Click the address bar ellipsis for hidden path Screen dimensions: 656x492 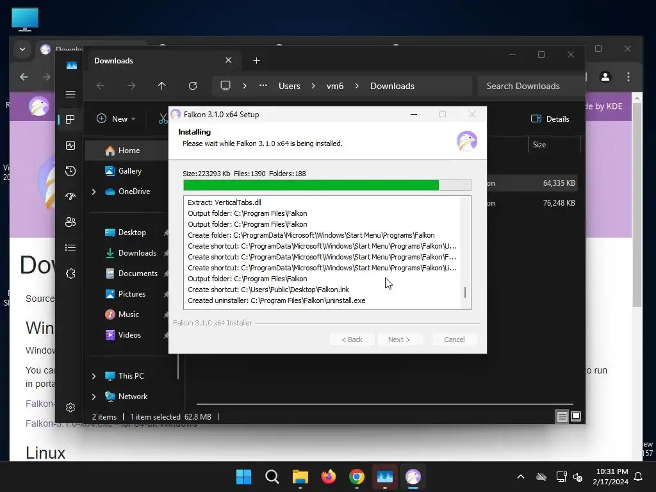point(263,86)
